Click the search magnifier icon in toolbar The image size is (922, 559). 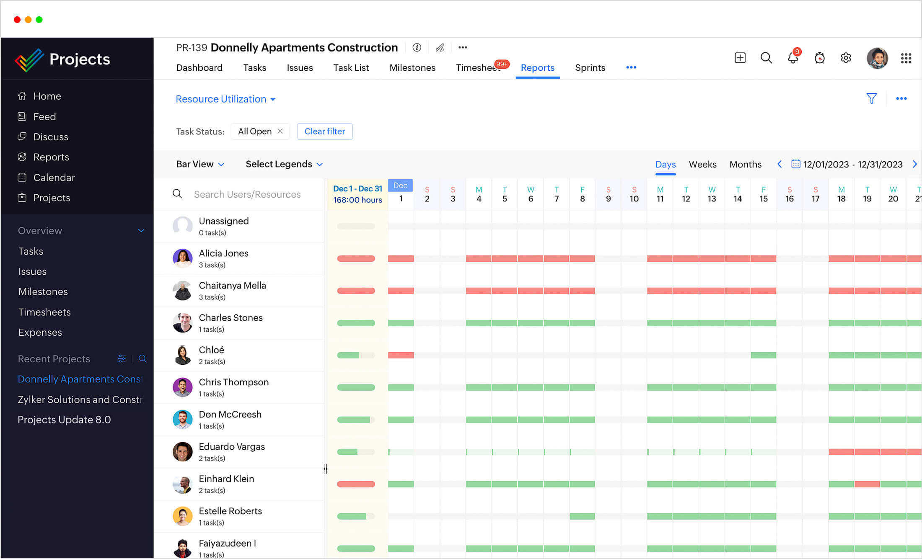(x=766, y=57)
